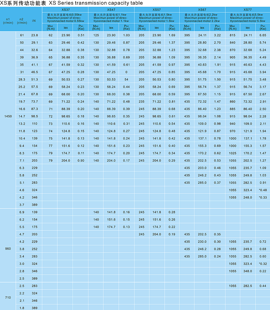Viewport: 270px width, 310px height.
Task: Select the 815 torque value in XS77
Action: pyautogui.click(x=232, y=35)
